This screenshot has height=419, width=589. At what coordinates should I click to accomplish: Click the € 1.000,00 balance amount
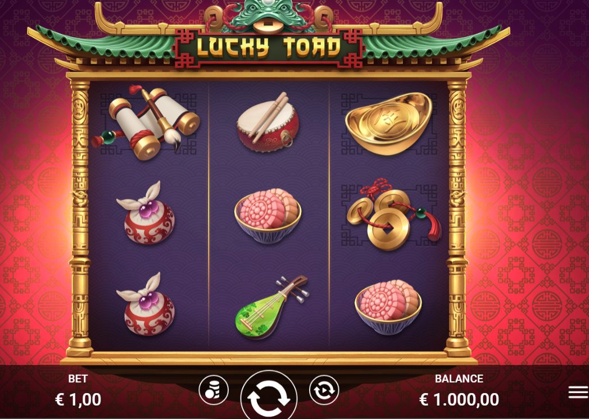click(x=459, y=399)
